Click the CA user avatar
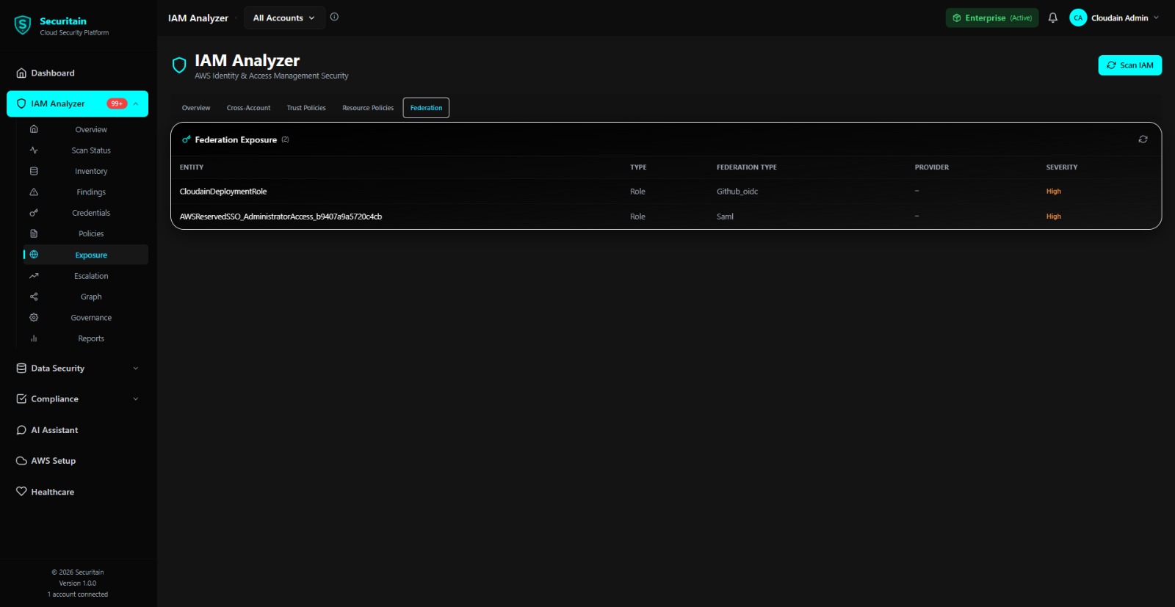The image size is (1175, 607). [x=1078, y=18]
